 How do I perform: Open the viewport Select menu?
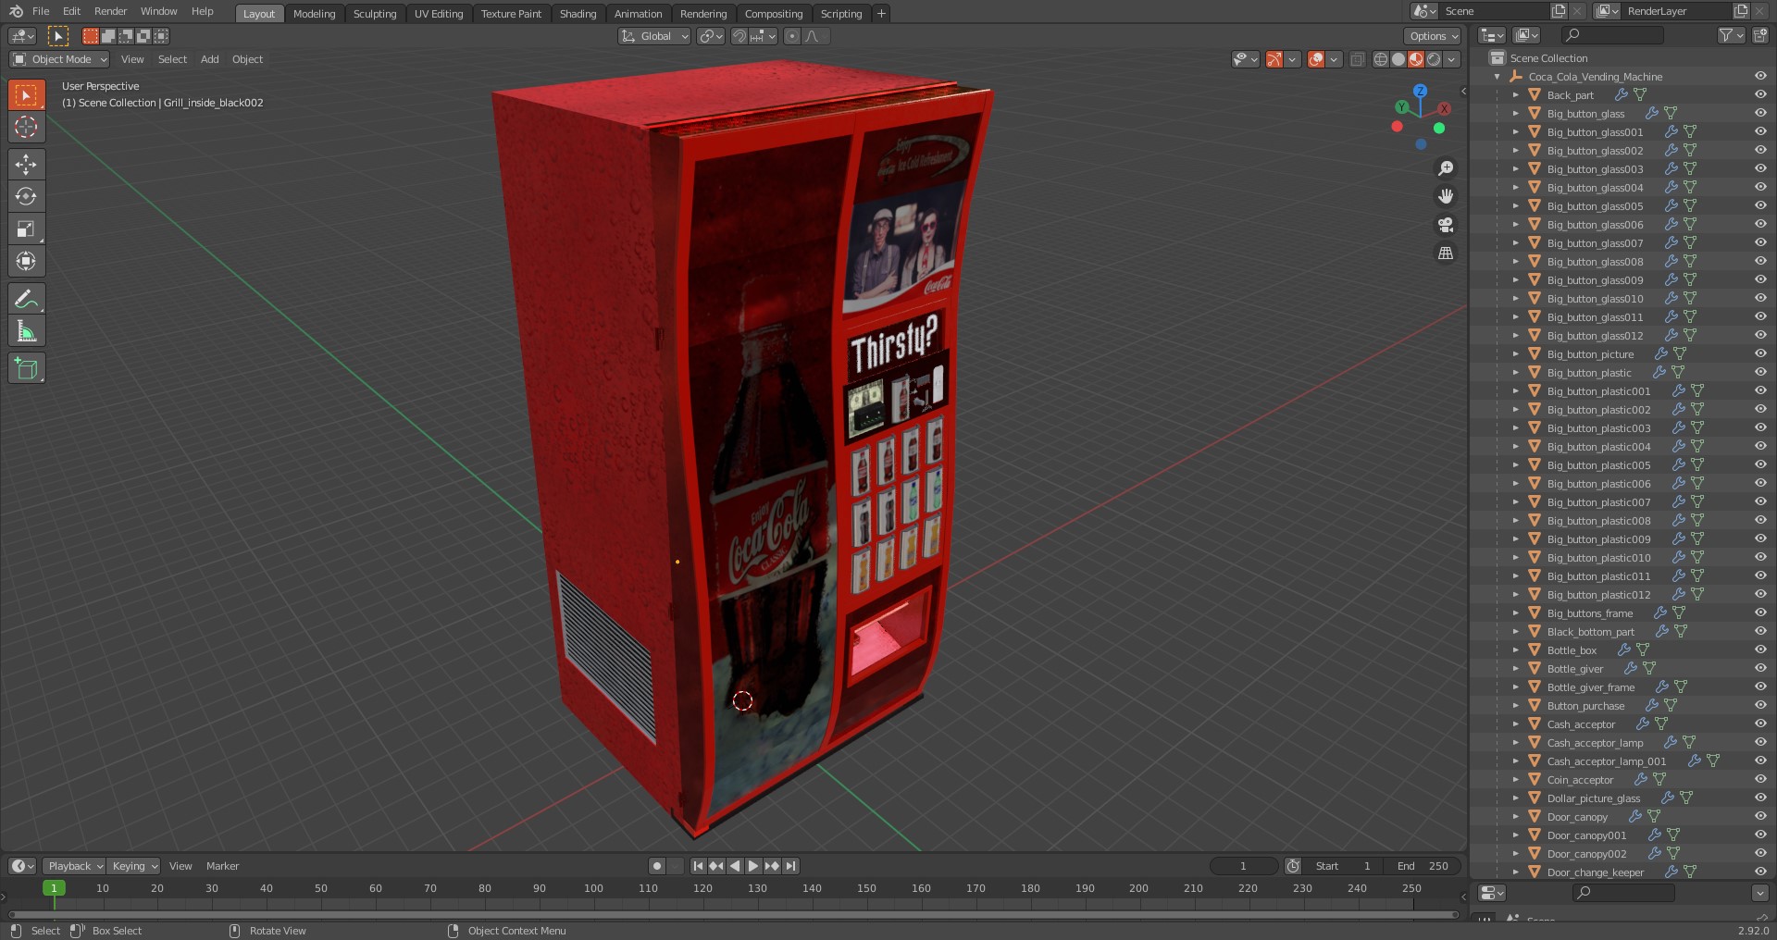[172, 59]
